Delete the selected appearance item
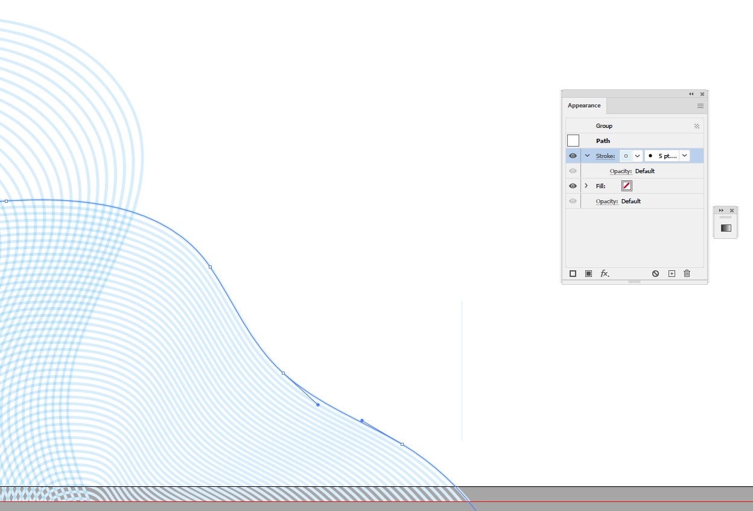 pos(687,273)
